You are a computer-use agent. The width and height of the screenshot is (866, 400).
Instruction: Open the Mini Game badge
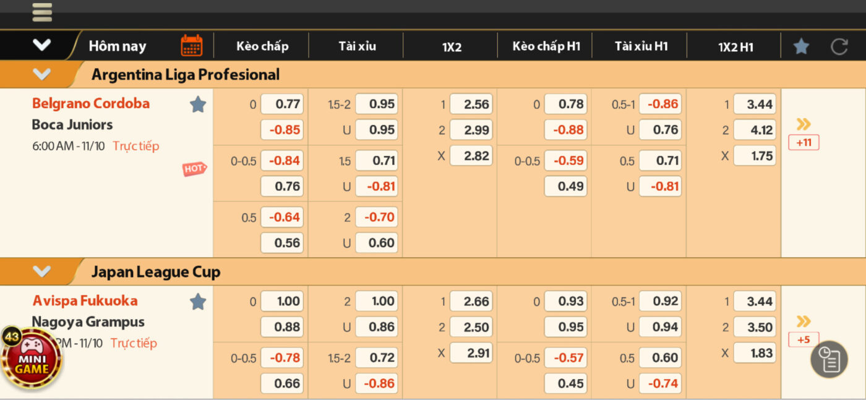31,359
